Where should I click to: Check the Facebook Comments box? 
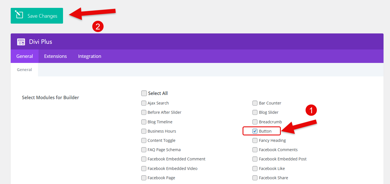(255, 150)
